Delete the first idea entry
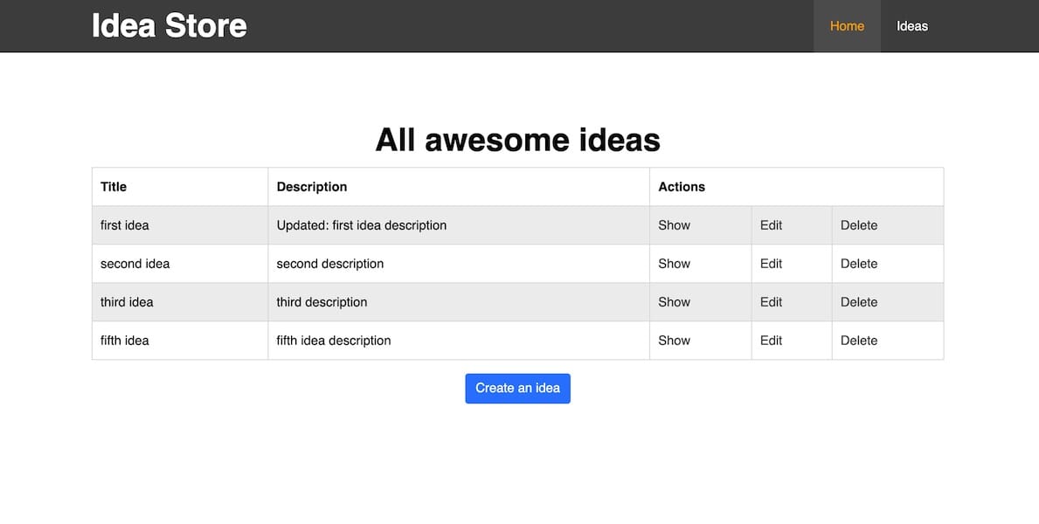 pyautogui.click(x=858, y=225)
